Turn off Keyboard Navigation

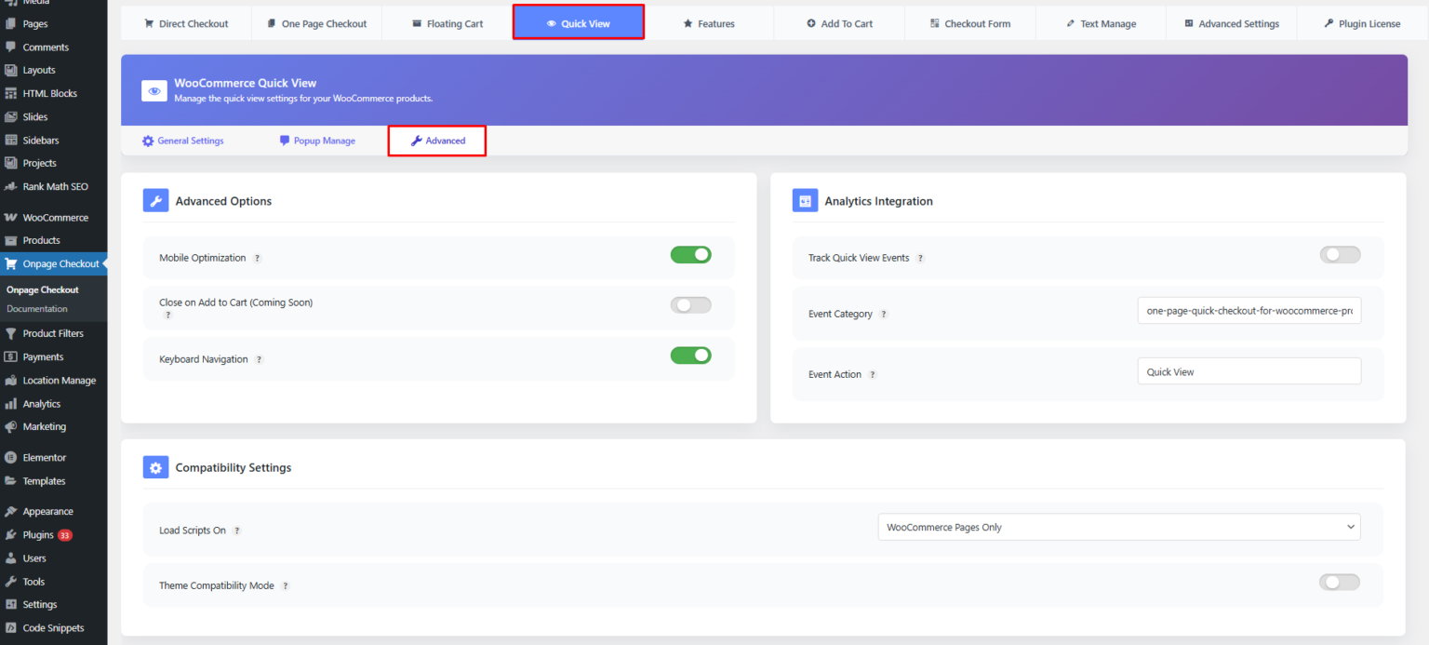[x=690, y=355]
